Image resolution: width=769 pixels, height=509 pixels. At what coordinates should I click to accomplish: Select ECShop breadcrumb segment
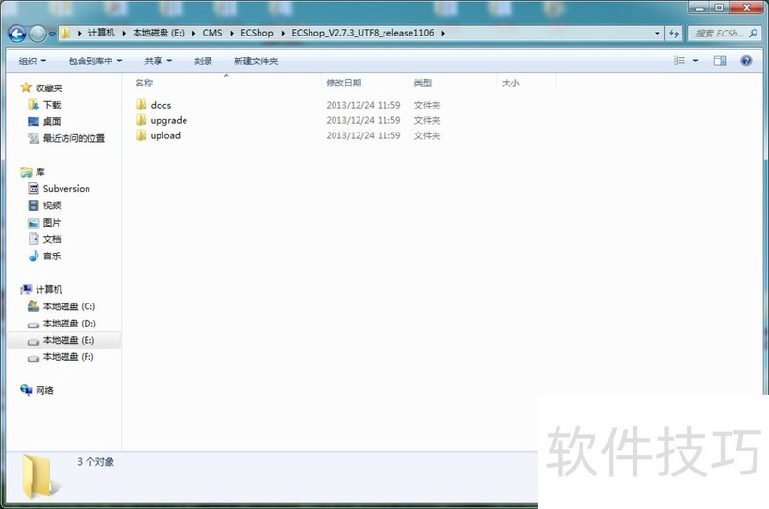click(x=257, y=33)
